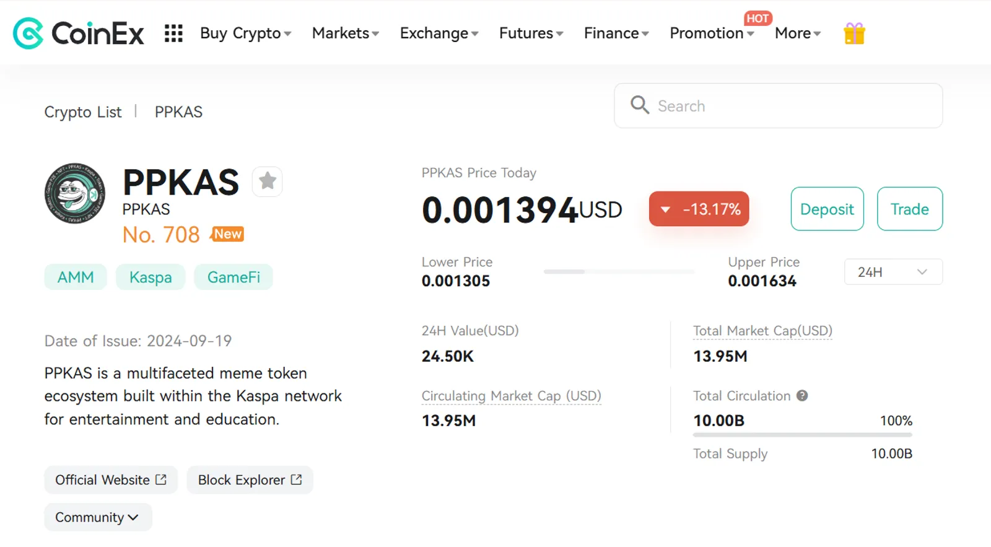The image size is (991, 547).
Task: Click the Total Circulation progress bar
Action: point(803,435)
